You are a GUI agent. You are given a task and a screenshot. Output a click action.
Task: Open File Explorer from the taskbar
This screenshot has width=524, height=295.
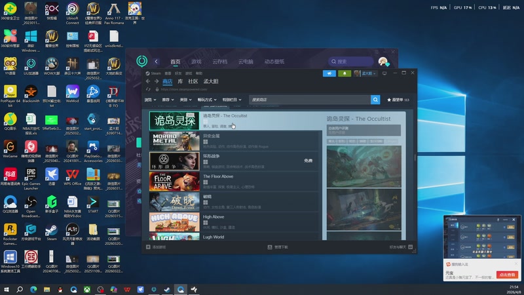(x=47, y=289)
